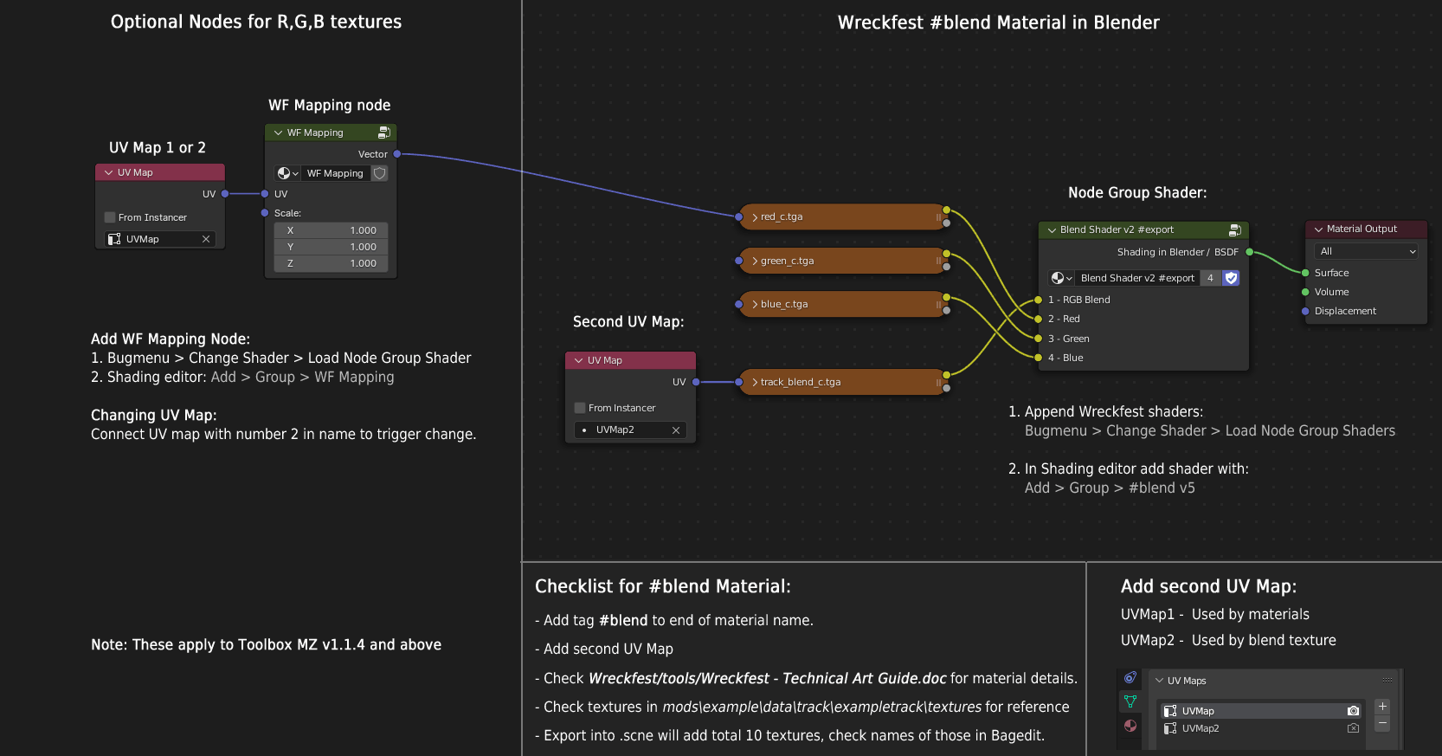Toggle the fake user shield on WF Mapping
Screen dimensions: 1442x756
coord(379,173)
